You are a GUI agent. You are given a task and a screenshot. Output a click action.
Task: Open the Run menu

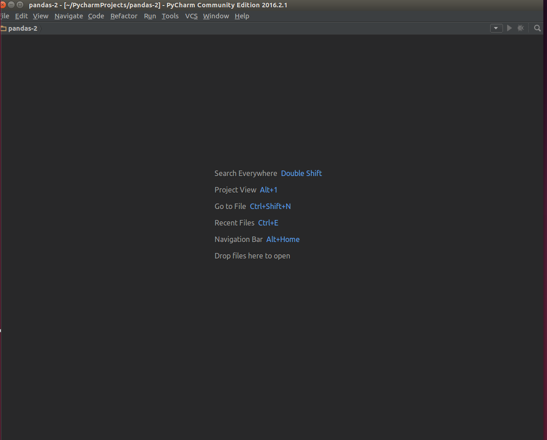[150, 16]
